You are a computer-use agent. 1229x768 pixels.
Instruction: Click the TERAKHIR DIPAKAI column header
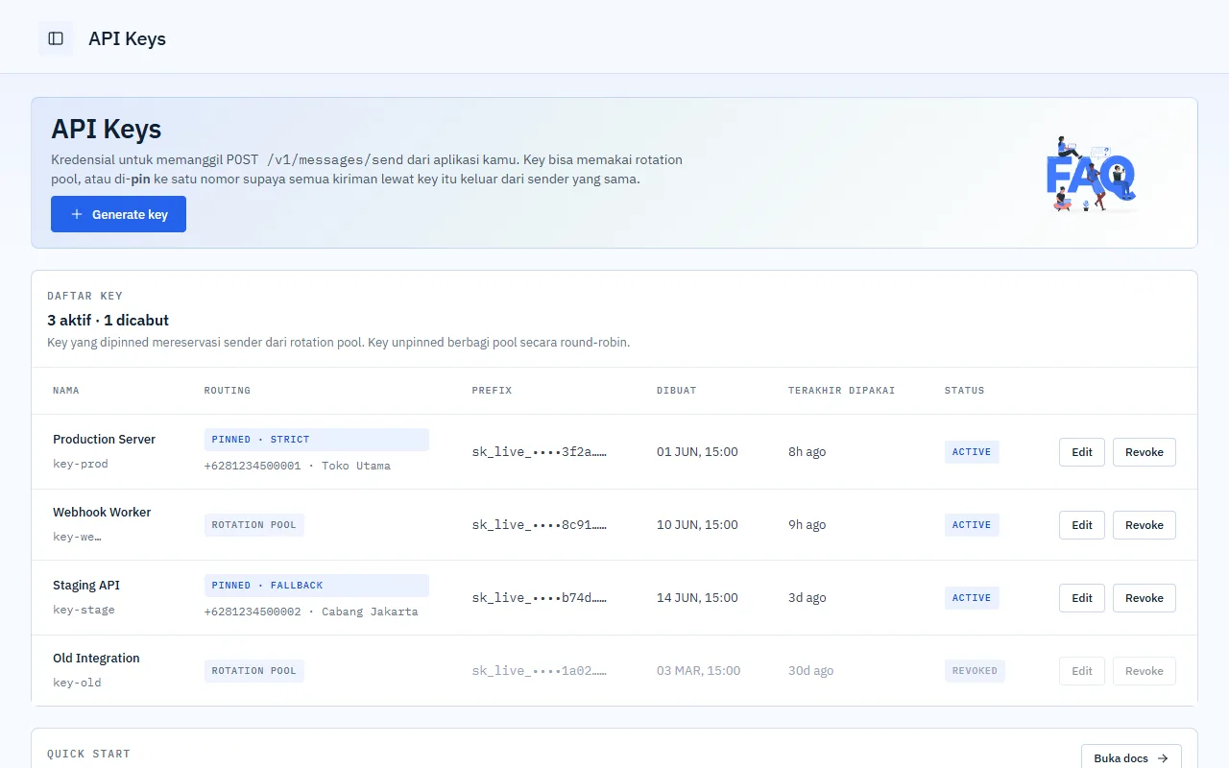(842, 391)
